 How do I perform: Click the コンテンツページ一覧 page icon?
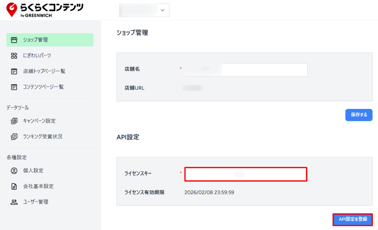(14, 87)
